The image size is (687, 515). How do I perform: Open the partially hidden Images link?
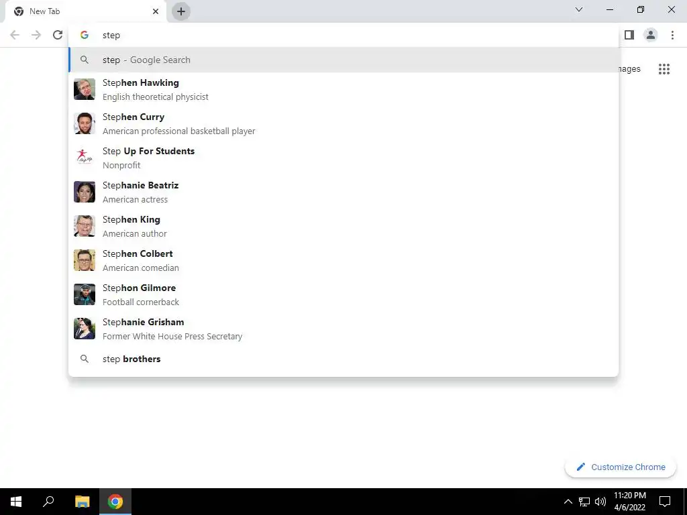point(630,69)
